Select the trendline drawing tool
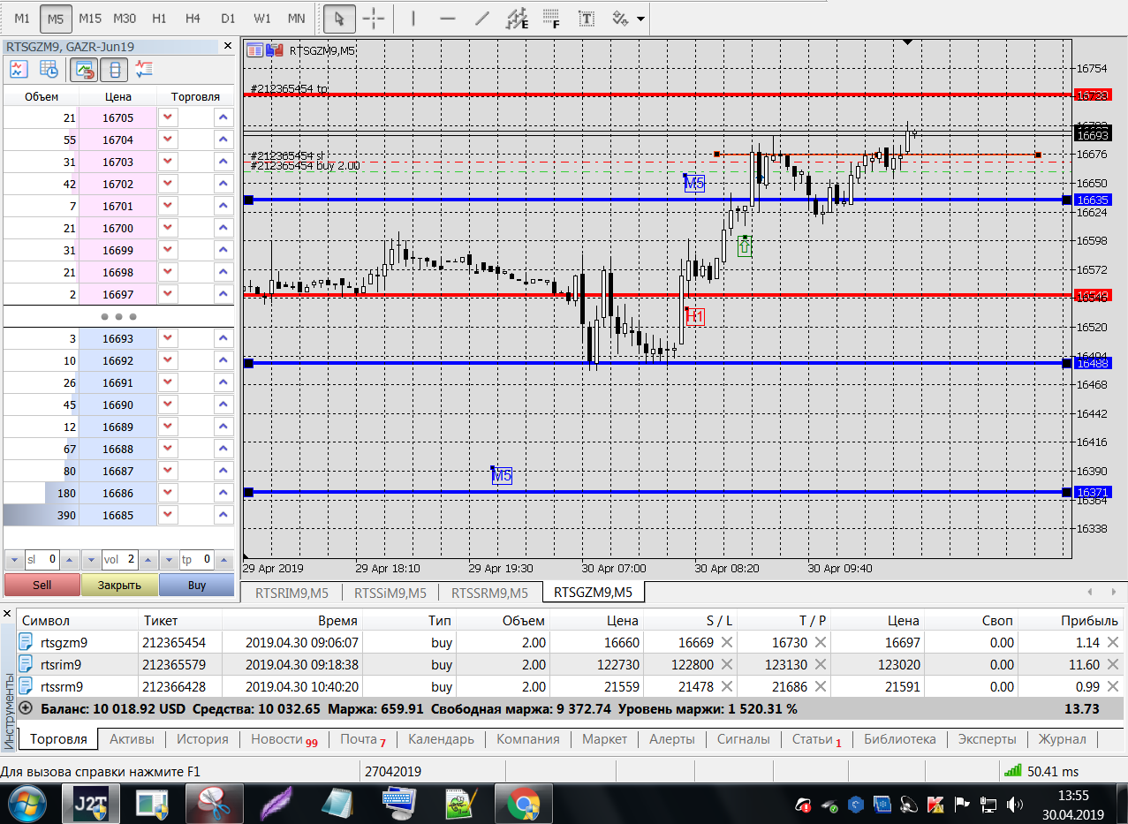 point(481,18)
